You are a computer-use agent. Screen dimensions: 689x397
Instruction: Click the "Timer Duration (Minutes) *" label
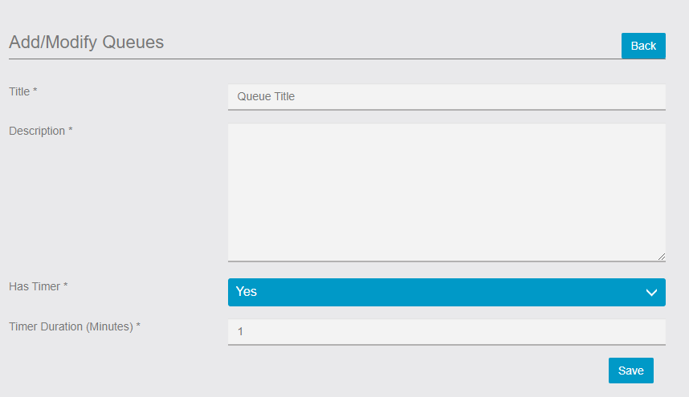(75, 326)
